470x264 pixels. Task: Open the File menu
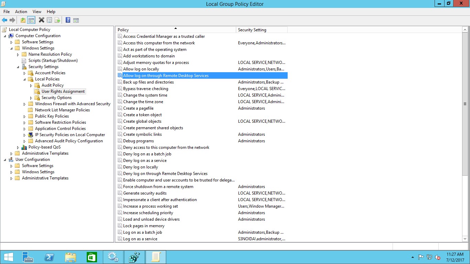pyautogui.click(x=7, y=12)
